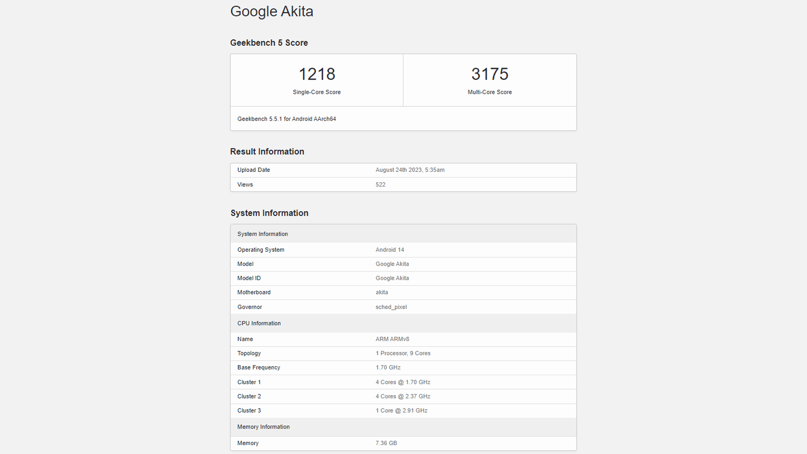Click the Geekbench 5 Score heading
This screenshot has height=454, width=807.
click(269, 43)
